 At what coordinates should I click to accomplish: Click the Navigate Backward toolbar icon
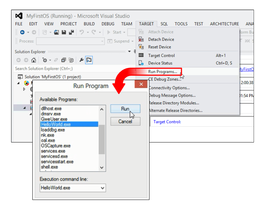tap(22, 32)
